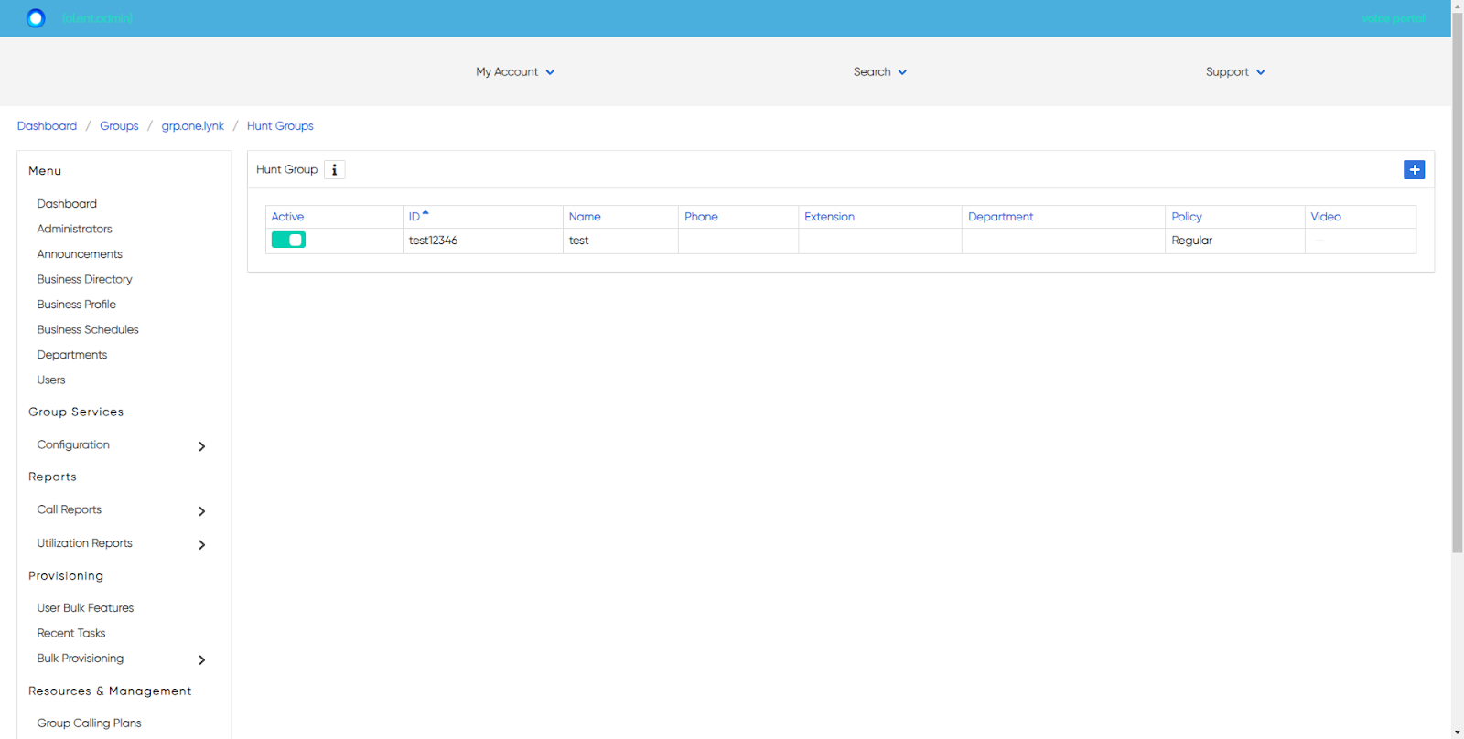Sort the table by Department column
1464x739 pixels.
tap(1000, 217)
